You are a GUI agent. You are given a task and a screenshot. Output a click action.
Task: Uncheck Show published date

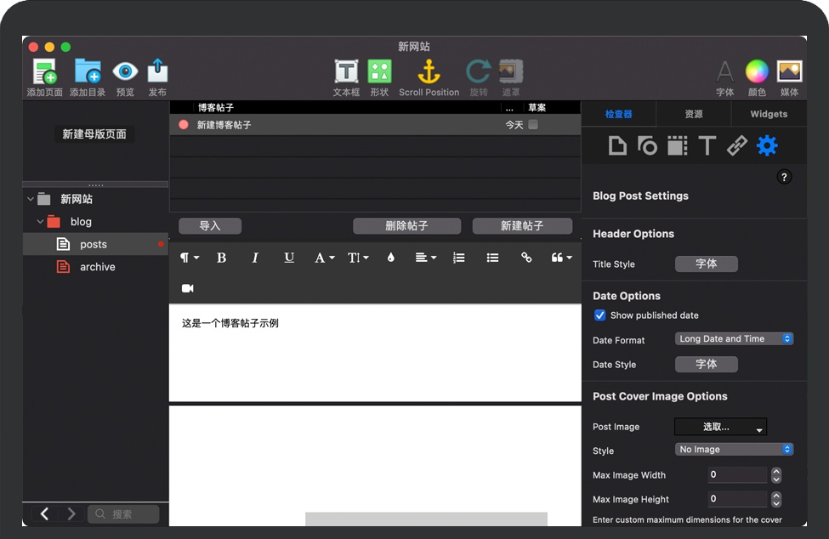[600, 315]
